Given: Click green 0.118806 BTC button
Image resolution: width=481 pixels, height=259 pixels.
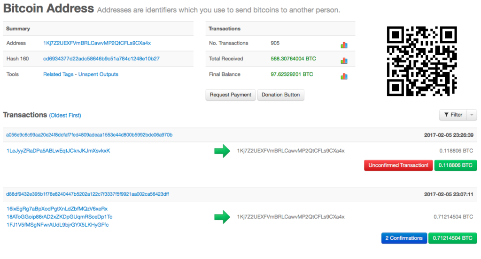Looking at the screenshot, I should (x=456, y=165).
